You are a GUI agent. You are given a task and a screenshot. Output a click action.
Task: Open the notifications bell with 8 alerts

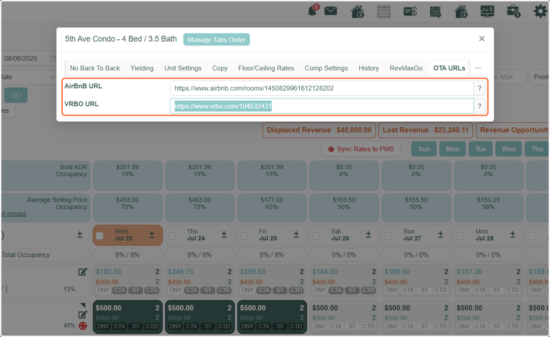(313, 11)
